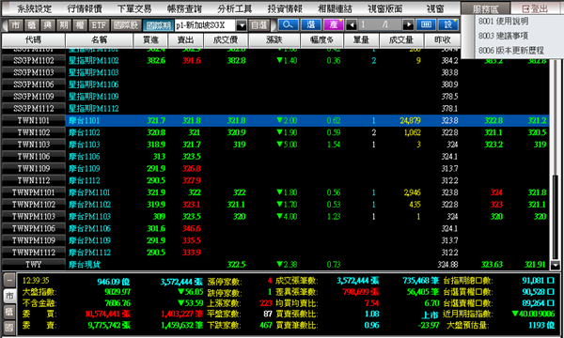Click the 24,879 volume cell
564x338 pixels.
pyautogui.click(x=410, y=121)
